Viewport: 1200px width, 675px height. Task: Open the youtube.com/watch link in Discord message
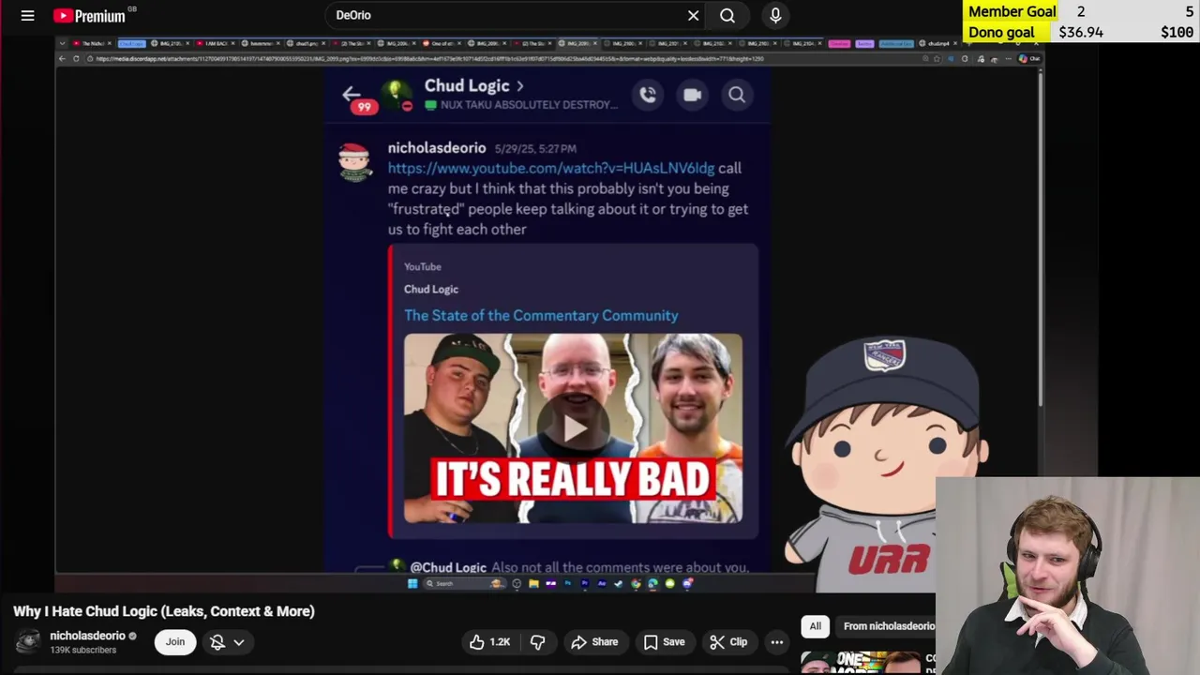(551, 168)
